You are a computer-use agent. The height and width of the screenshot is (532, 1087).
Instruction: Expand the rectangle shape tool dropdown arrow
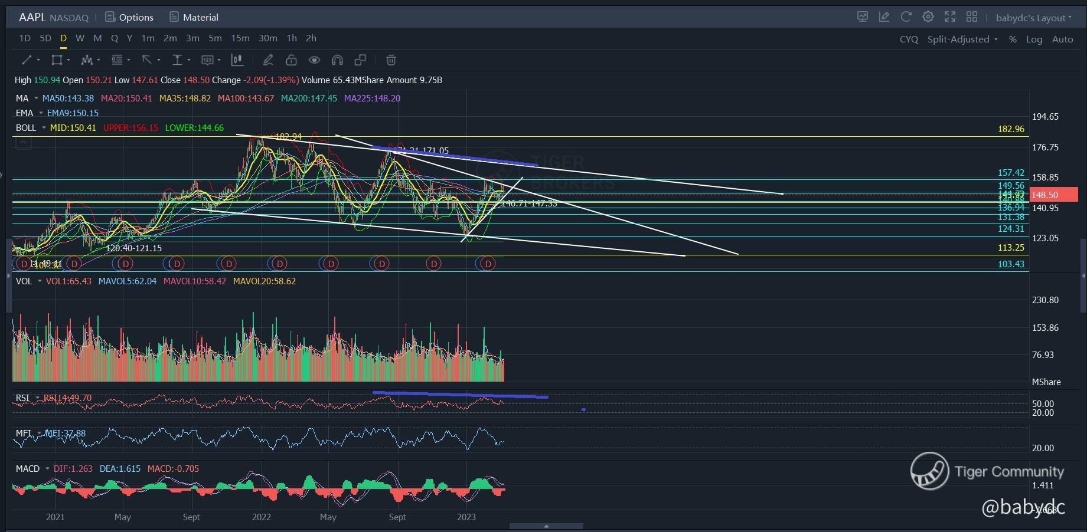(68, 60)
